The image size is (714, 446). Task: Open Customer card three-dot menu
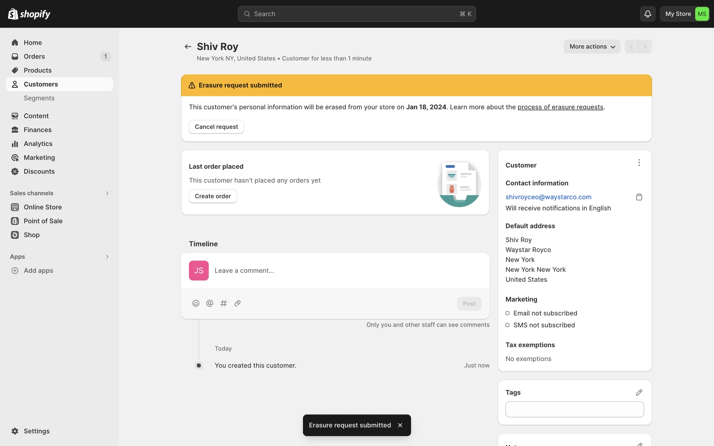tap(639, 163)
